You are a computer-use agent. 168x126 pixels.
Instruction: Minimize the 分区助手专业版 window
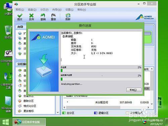[139, 4]
